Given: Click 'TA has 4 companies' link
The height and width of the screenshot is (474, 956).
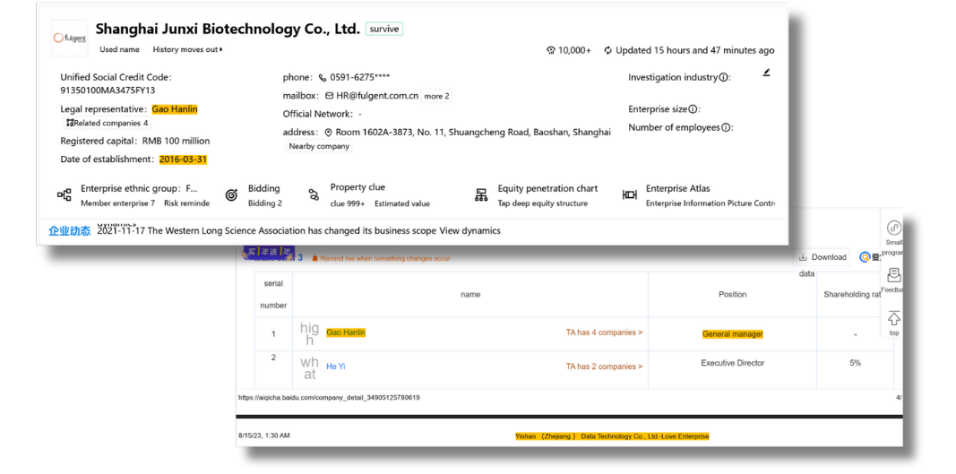Looking at the screenshot, I should coord(604,332).
